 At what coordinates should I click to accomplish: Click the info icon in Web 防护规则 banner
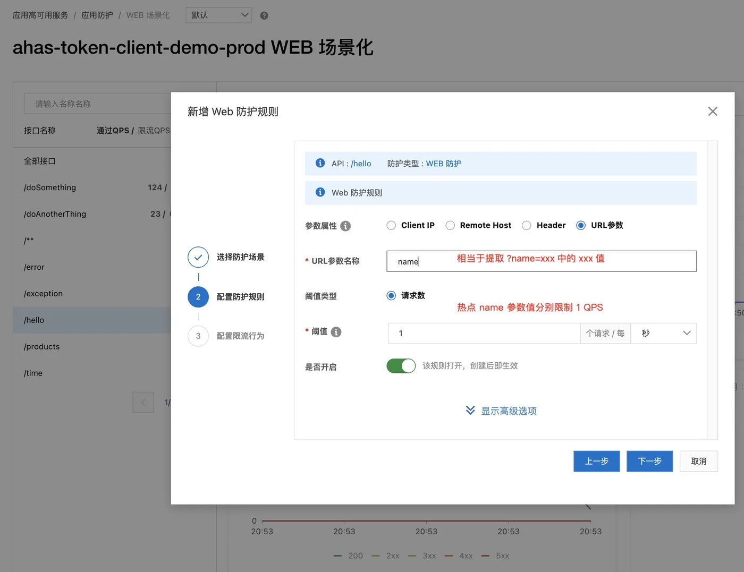click(x=320, y=192)
